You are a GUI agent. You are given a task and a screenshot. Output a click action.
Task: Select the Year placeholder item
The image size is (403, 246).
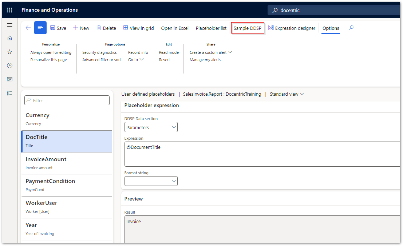point(67,229)
